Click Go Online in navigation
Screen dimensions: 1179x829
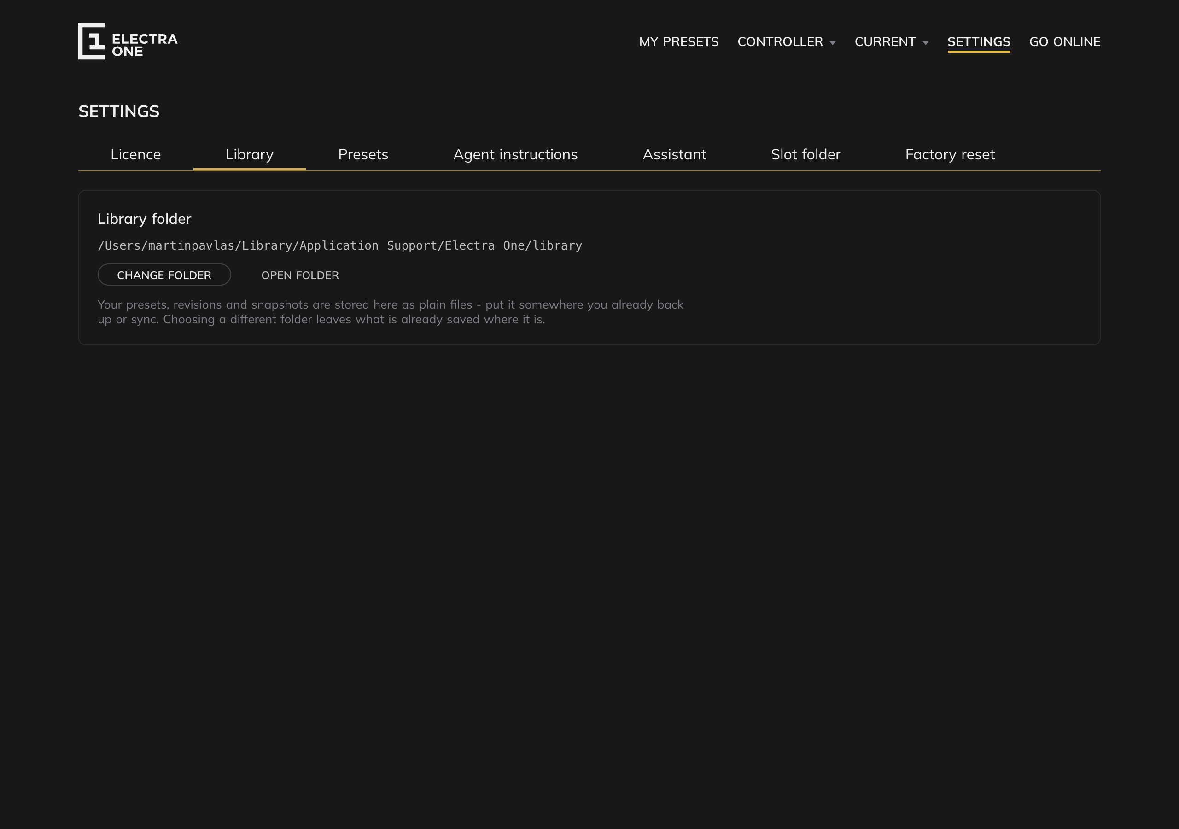click(x=1064, y=41)
